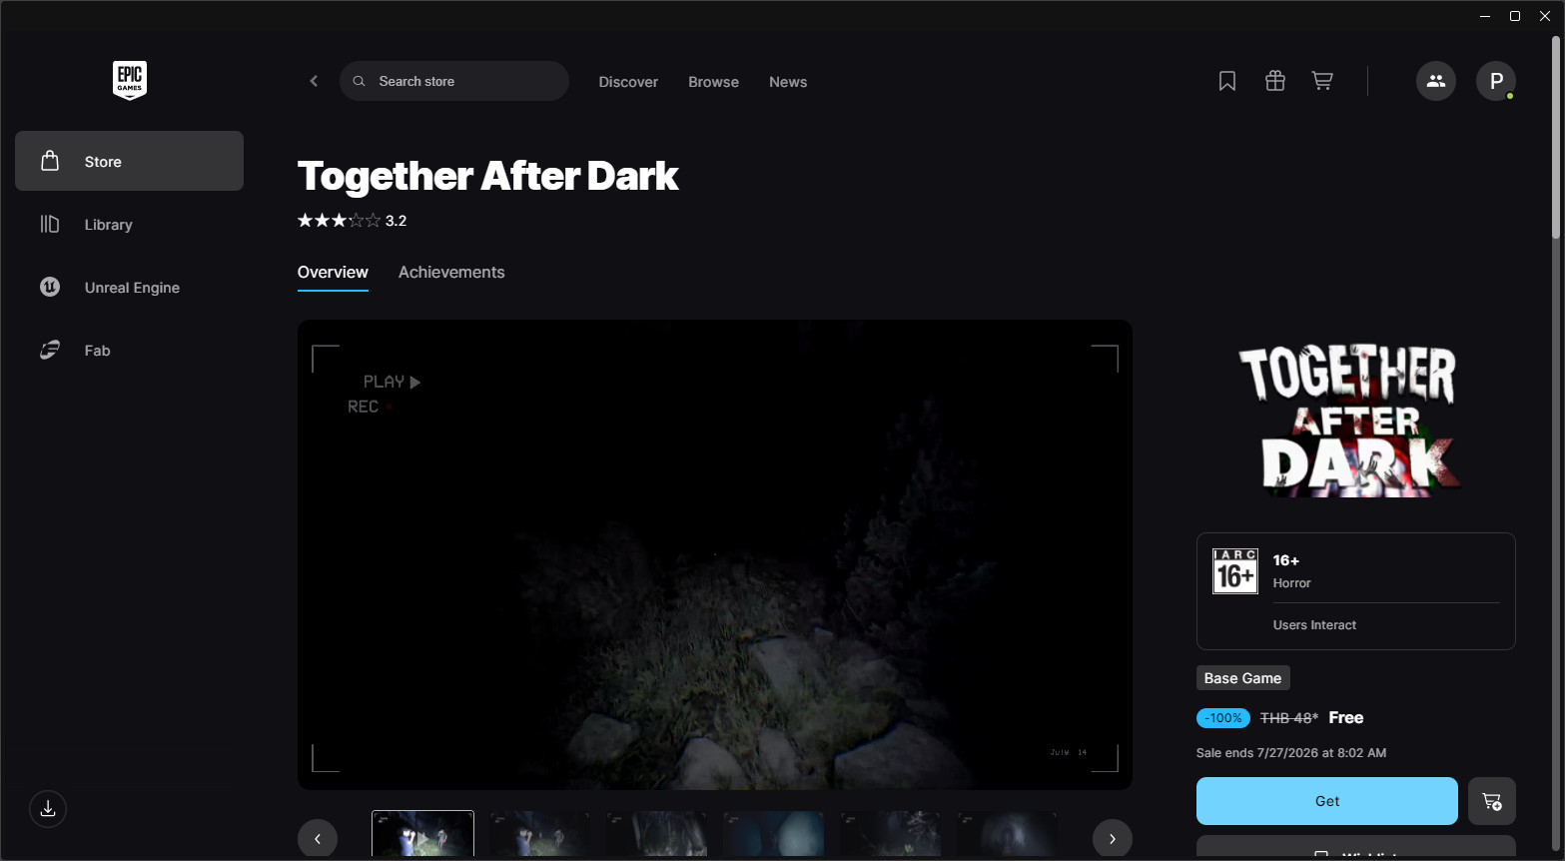Switch to the Achievements tab

coord(451,272)
